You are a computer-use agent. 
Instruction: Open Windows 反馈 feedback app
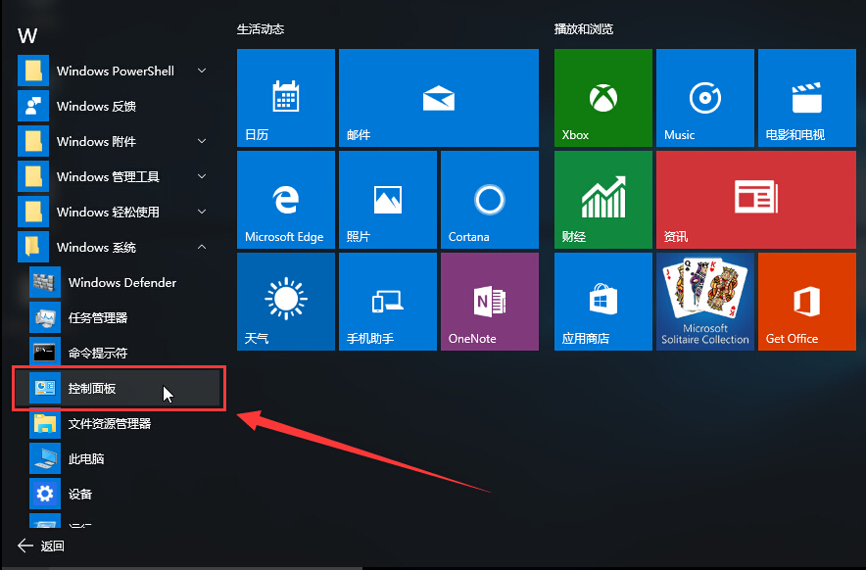pos(119,106)
